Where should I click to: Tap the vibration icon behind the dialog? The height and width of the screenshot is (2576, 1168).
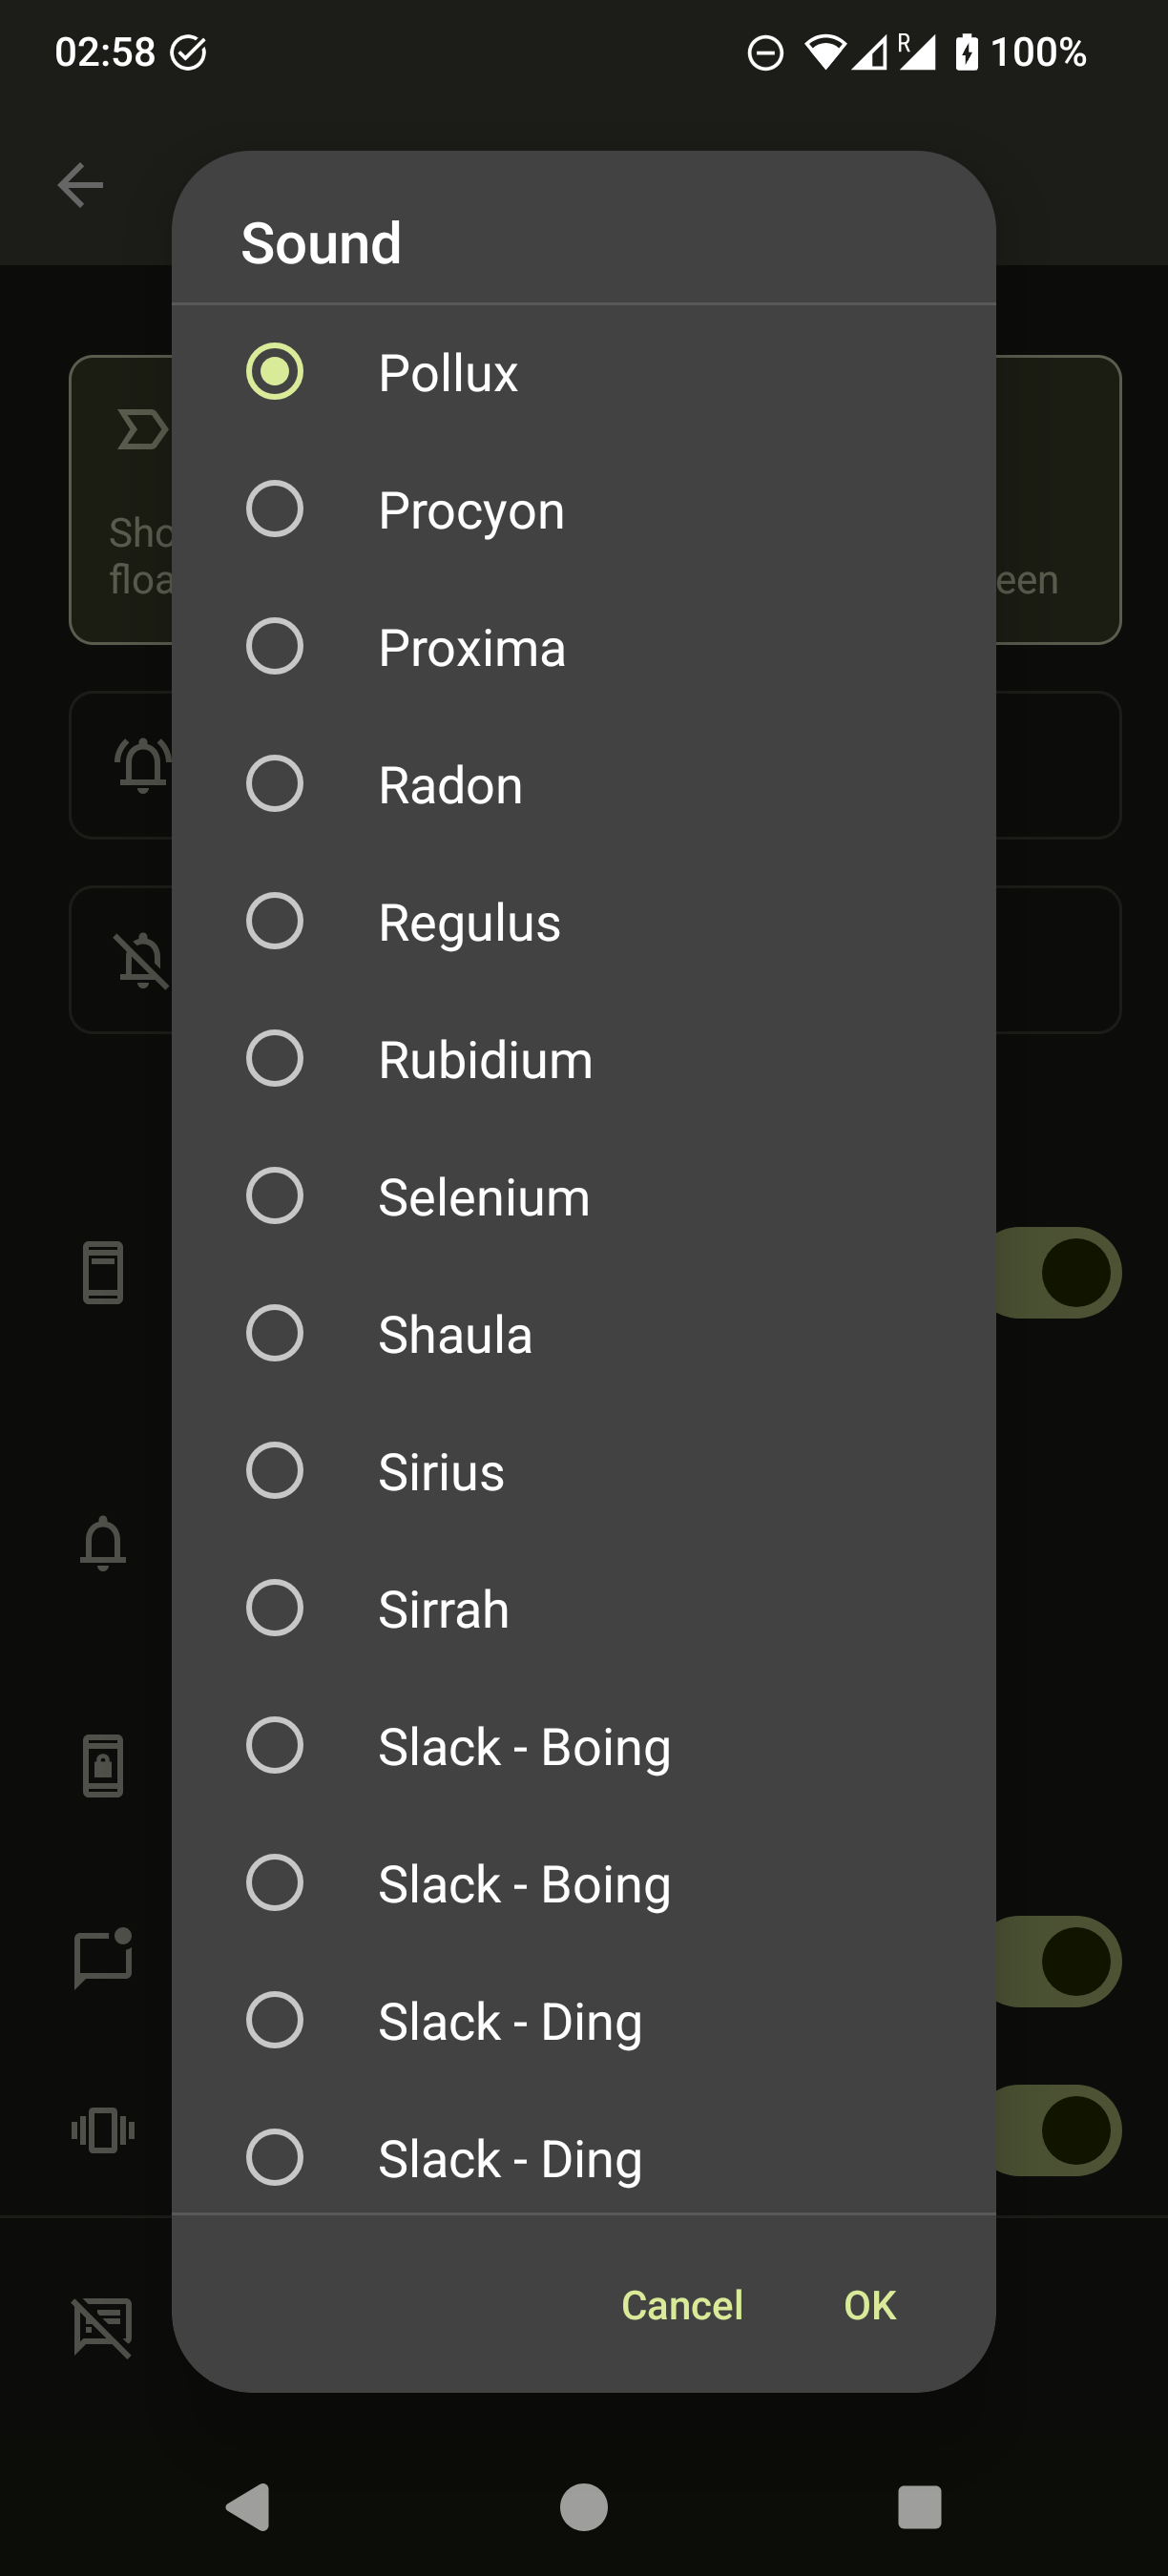(x=103, y=2129)
